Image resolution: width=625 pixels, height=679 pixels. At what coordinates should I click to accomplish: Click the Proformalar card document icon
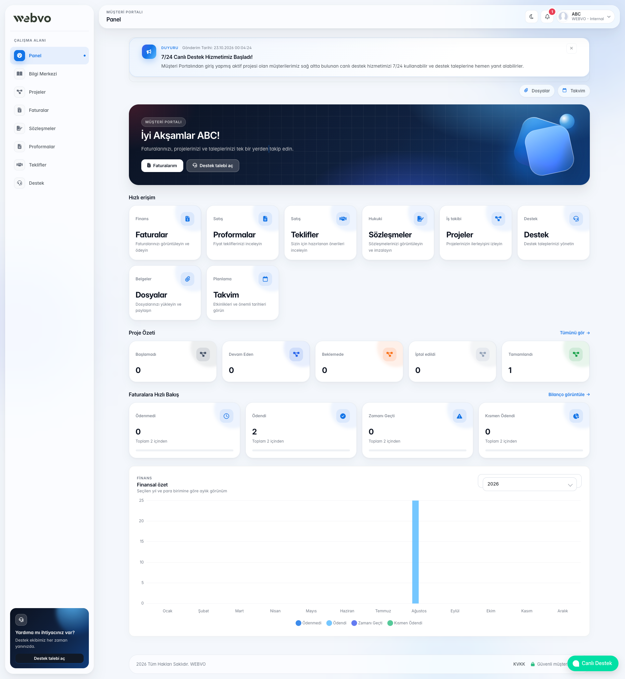(265, 219)
